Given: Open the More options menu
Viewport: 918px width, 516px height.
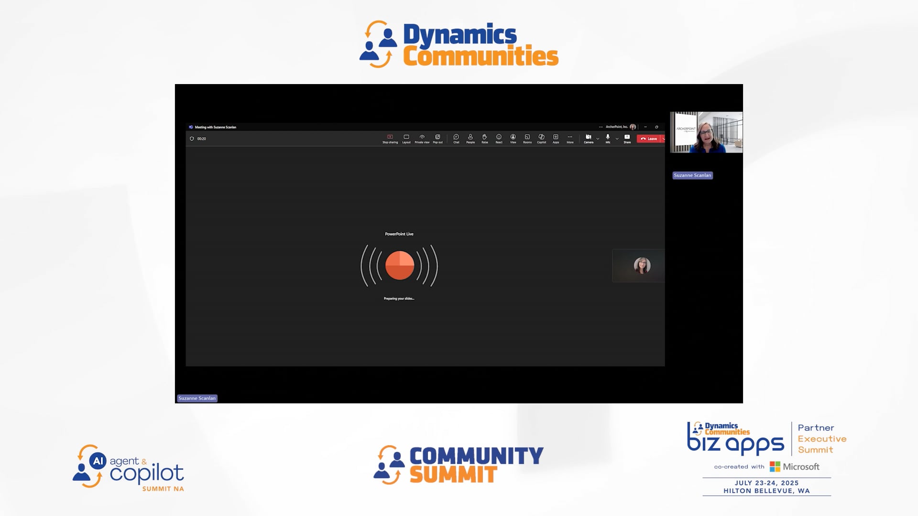Looking at the screenshot, I should (570, 139).
